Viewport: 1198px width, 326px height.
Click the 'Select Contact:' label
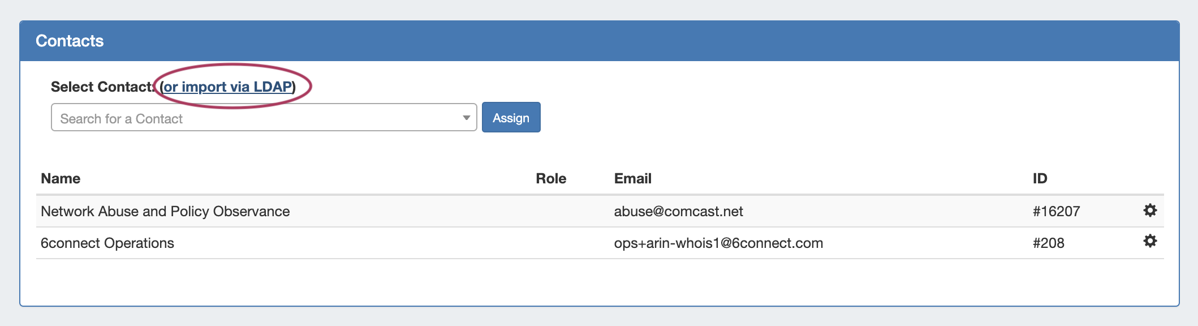(102, 87)
